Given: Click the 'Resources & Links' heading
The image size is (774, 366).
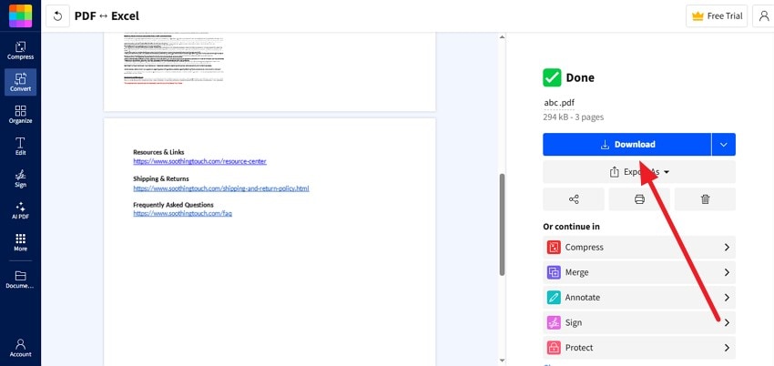Looking at the screenshot, I should [158, 152].
